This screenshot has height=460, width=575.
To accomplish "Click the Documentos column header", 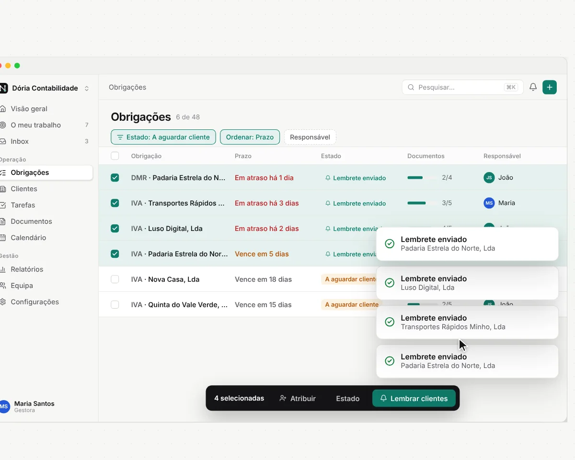I will [426, 156].
